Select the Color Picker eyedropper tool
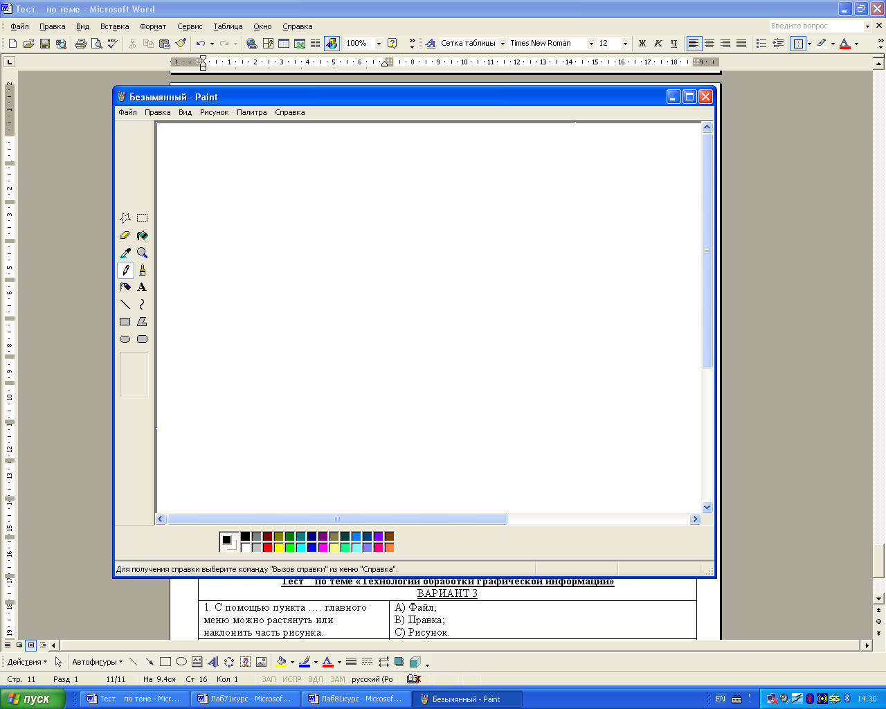This screenshot has width=886, height=709. tap(125, 253)
